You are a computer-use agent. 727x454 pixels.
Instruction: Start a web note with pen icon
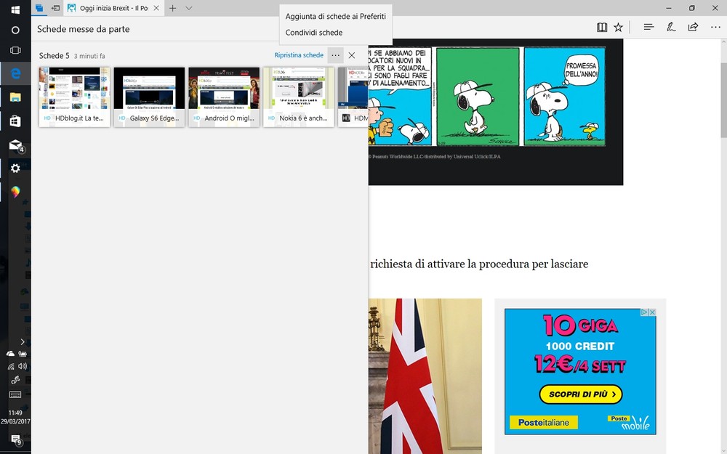pyautogui.click(x=671, y=28)
